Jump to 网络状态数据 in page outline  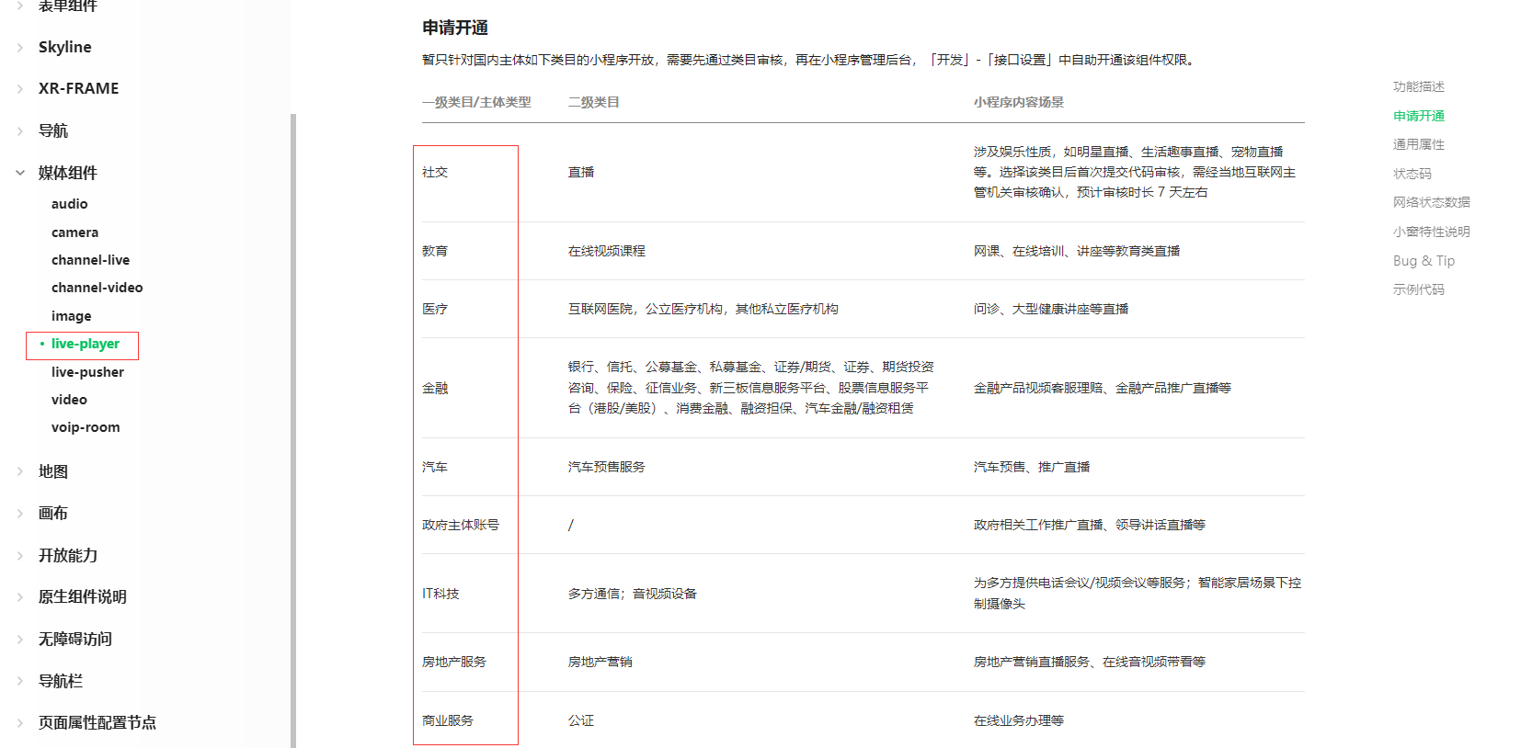coord(1432,202)
